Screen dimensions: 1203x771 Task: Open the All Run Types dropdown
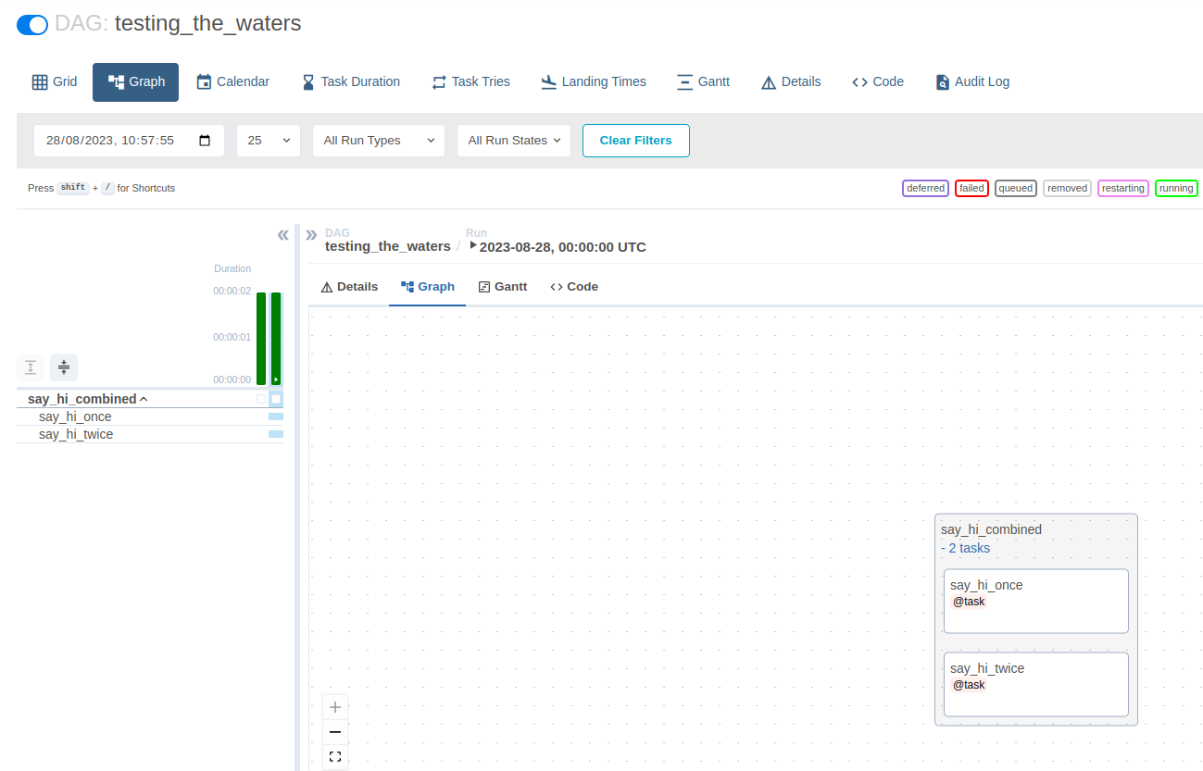pyautogui.click(x=378, y=141)
